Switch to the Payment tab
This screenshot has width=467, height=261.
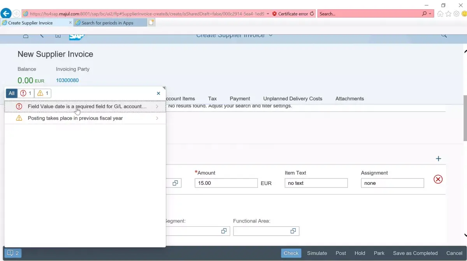pyautogui.click(x=240, y=99)
